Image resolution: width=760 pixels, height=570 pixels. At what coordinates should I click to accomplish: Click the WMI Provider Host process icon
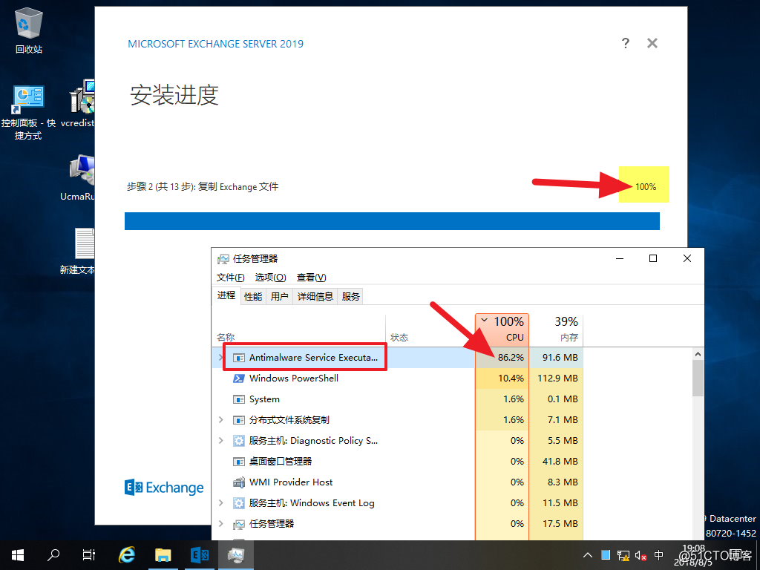point(238,482)
